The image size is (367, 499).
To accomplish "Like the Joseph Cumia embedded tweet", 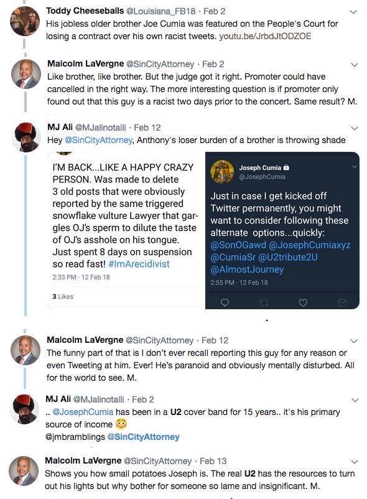I will point(303,302).
